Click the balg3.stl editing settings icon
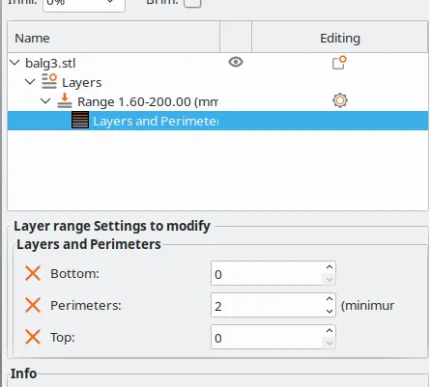This screenshot has width=431, height=387. point(339,63)
